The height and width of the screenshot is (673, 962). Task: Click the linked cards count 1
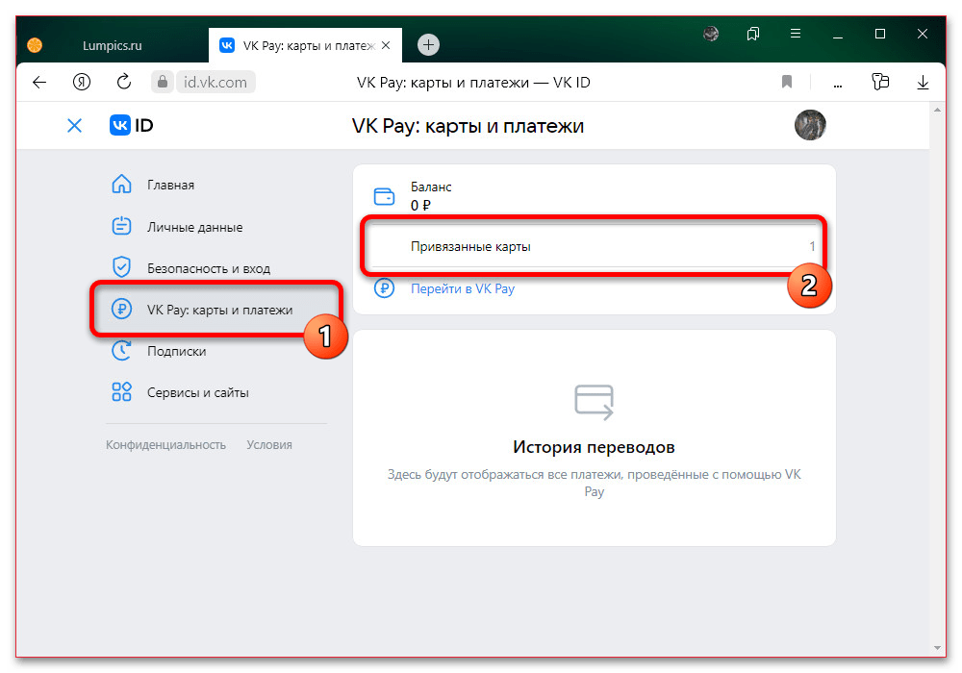point(812,246)
